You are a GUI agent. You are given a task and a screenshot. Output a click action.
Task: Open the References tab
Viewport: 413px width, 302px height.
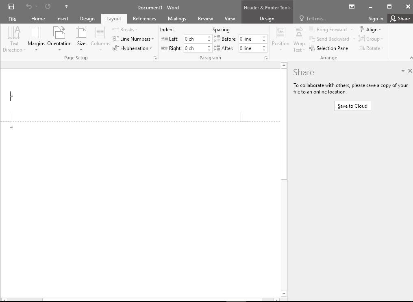click(144, 19)
